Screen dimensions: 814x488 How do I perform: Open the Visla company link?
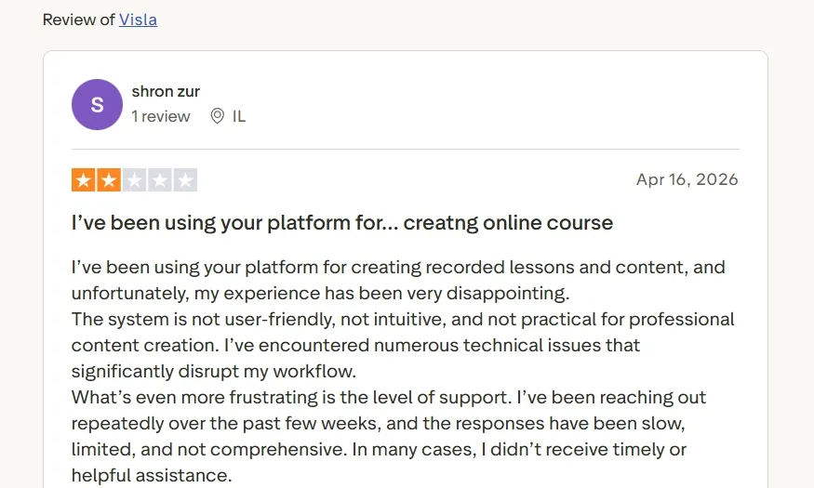(138, 20)
